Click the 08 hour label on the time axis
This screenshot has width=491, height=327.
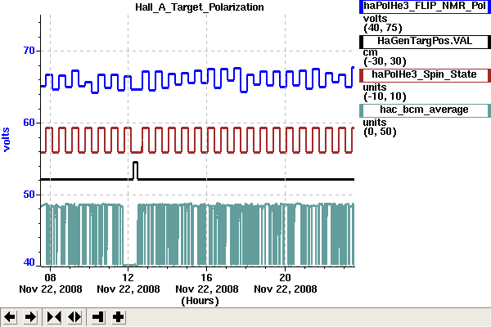point(50,277)
